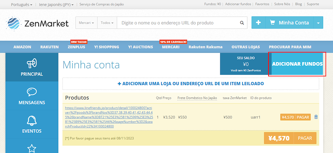Open the Rakuten Rakuma menu item
Image resolution: width=333 pixels, height=153 pixels.
(x=205, y=47)
